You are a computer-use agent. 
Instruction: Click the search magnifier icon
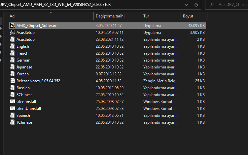[211, 5]
